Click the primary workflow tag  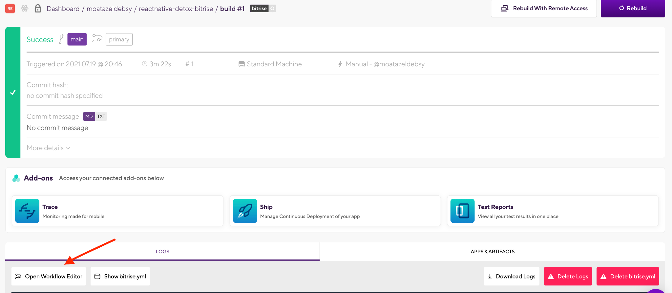coord(119,39)
